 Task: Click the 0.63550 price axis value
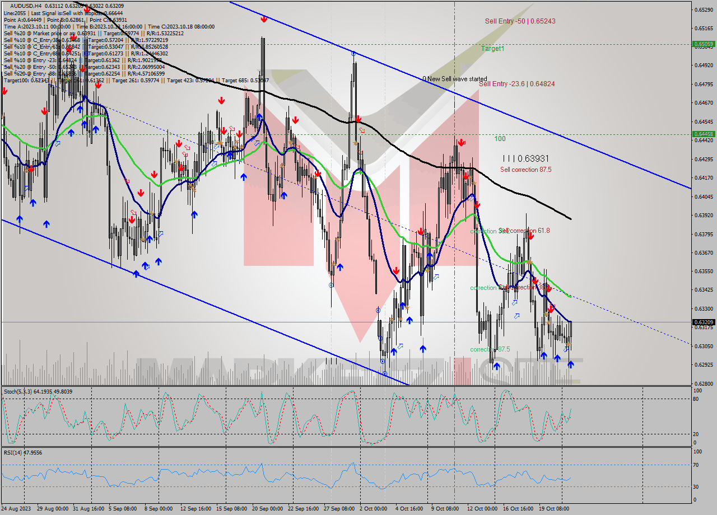[x=703, y=271]
